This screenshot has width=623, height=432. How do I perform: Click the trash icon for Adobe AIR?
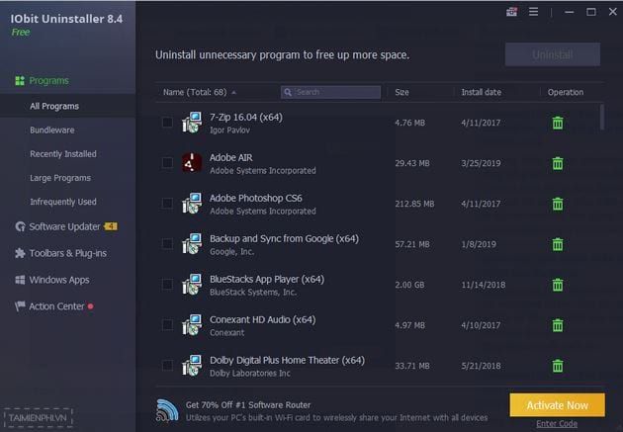click(558, 163)
